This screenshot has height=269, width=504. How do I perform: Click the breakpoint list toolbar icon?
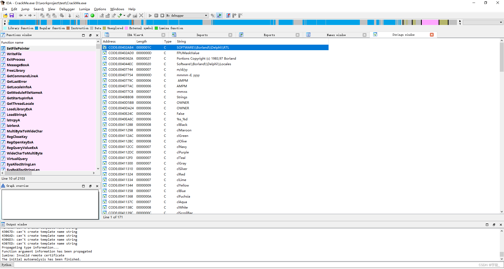[x=228, y=15]
